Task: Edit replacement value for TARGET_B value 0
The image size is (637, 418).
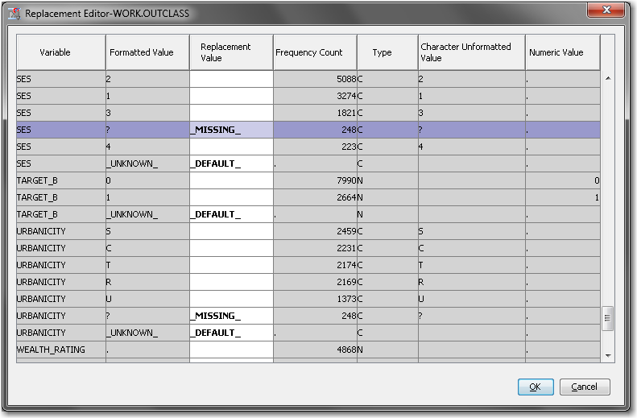Action: [231, 180]
